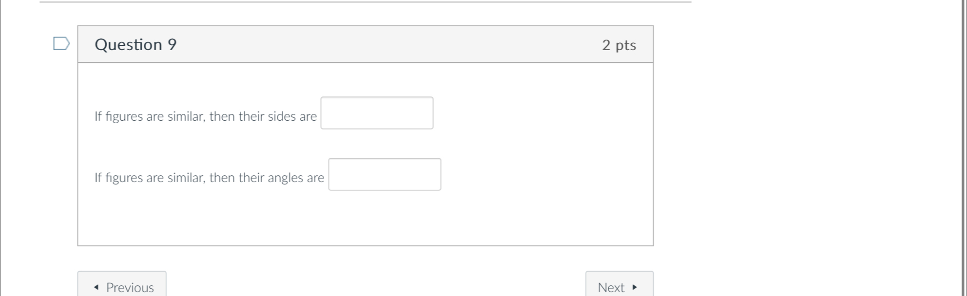Select the 'Question 9' heading text
The image size is (967, 296).
click(x=135, y=45)
